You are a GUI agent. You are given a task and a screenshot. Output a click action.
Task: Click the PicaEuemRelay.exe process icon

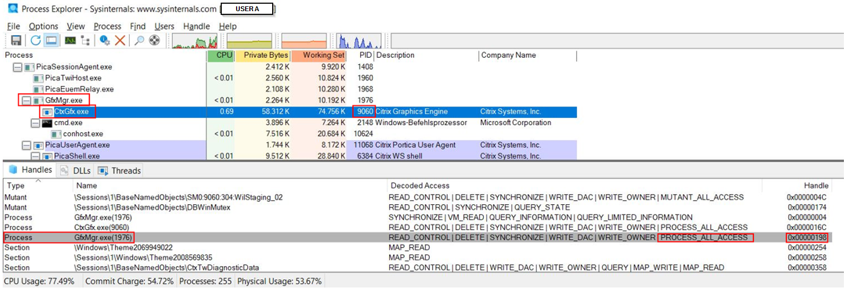[x=38, y=90]
